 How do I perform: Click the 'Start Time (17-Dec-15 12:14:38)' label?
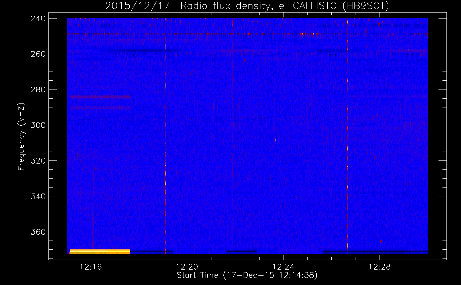tap(247, 275)
